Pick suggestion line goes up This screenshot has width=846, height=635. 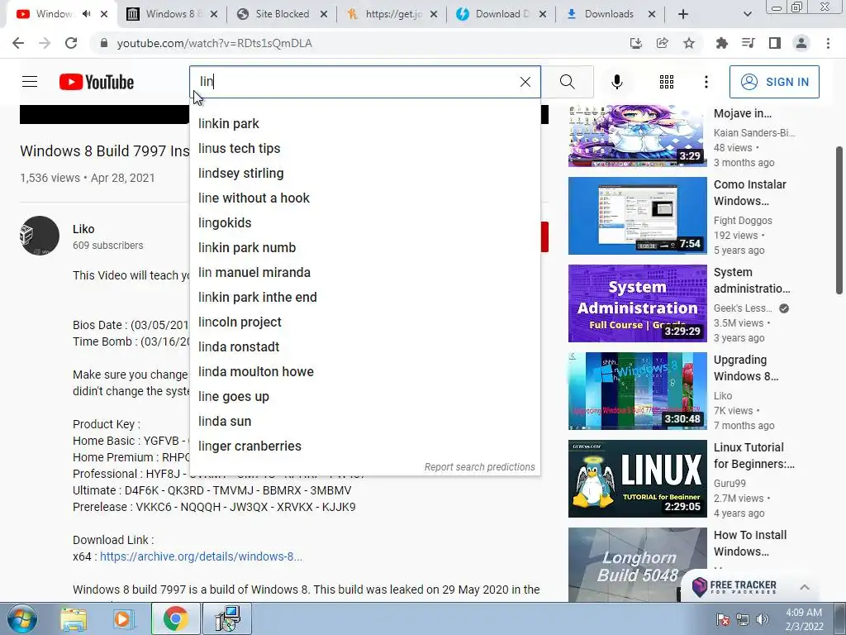tap(364, 397)
